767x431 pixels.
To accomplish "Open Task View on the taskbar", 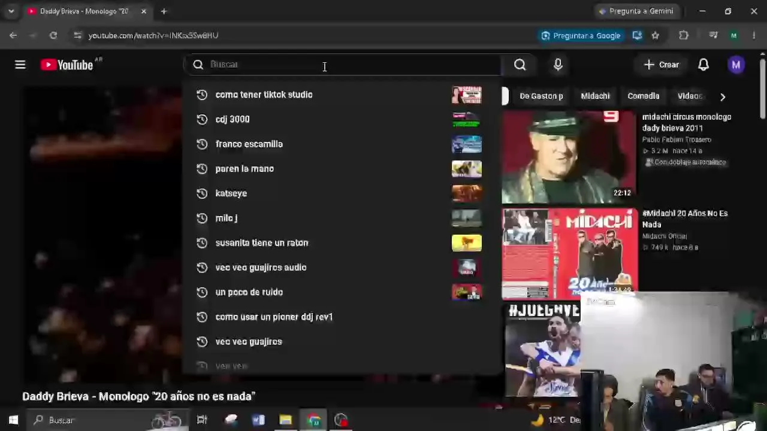I will click(x=202, y=420).
